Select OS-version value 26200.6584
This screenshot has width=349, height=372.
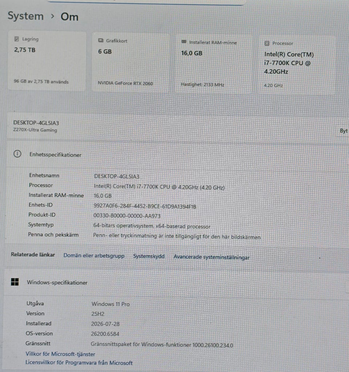[105, 334]
